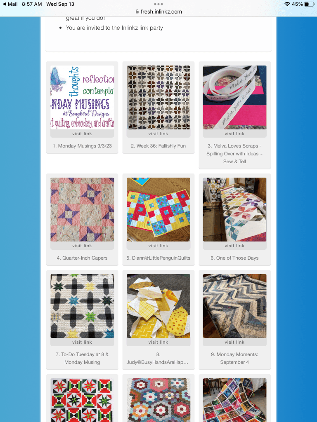Screen dimensions: 317x422
Task: Open the '7. To-Do Tuesday #18' title link
Action: click(82, 358)
